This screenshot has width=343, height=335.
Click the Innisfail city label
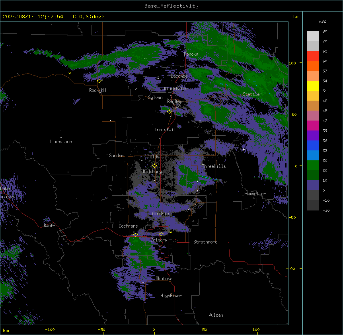click(x=165, y=130)
